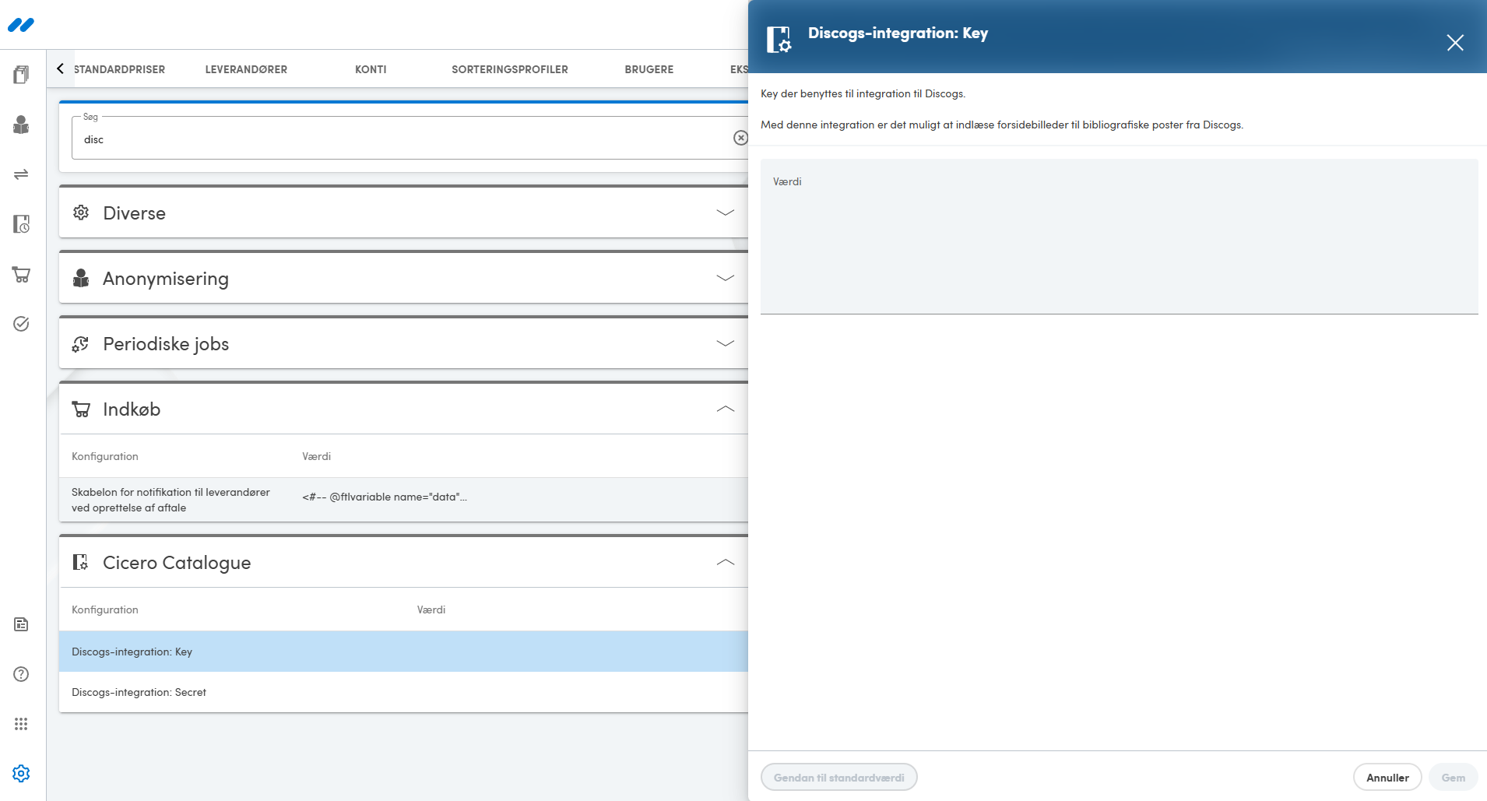This screenshot has width=1487, height=801.
Task: Switch to the Konti tab
Action: point(371,69)
